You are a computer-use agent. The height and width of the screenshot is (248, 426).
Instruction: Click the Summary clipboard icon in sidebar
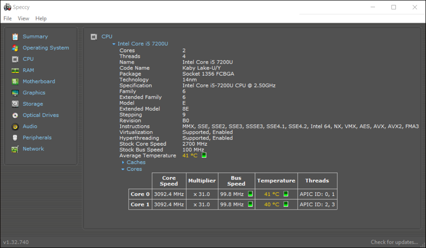[15, 36]
